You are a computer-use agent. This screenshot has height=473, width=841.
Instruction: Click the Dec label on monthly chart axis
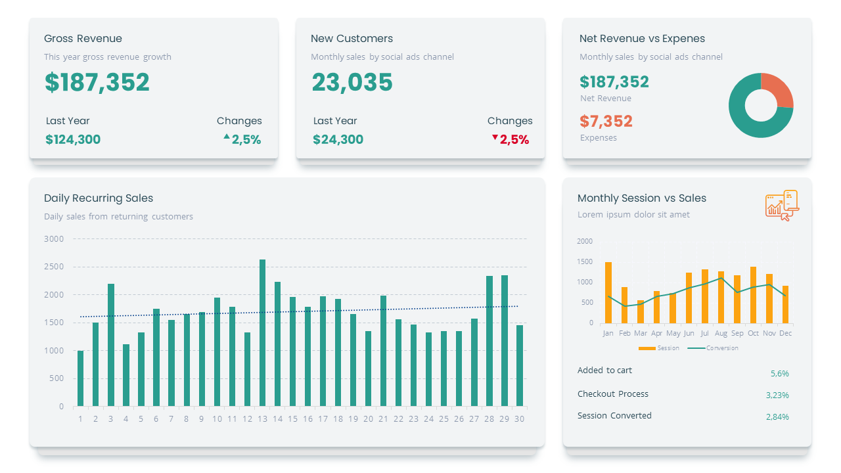(786, 333)
